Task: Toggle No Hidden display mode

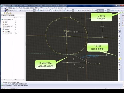Action: 75,11
